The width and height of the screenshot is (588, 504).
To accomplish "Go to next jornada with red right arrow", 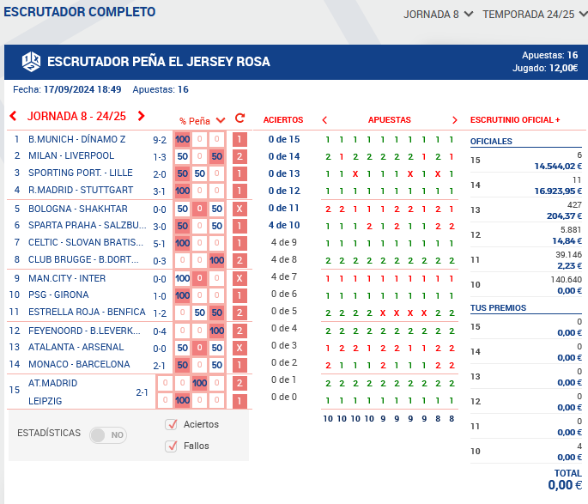I will (141, 116).
